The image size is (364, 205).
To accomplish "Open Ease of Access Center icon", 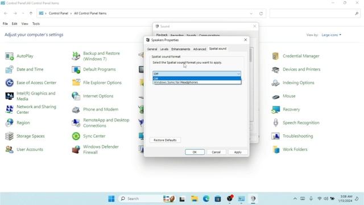I will 9,83.
